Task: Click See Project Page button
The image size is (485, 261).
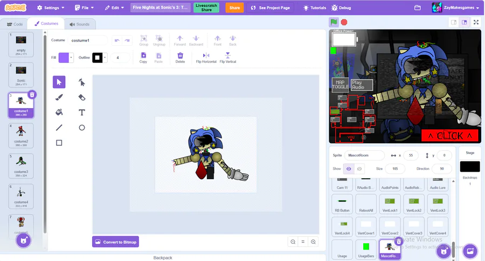Action: [x=271, y=8]
